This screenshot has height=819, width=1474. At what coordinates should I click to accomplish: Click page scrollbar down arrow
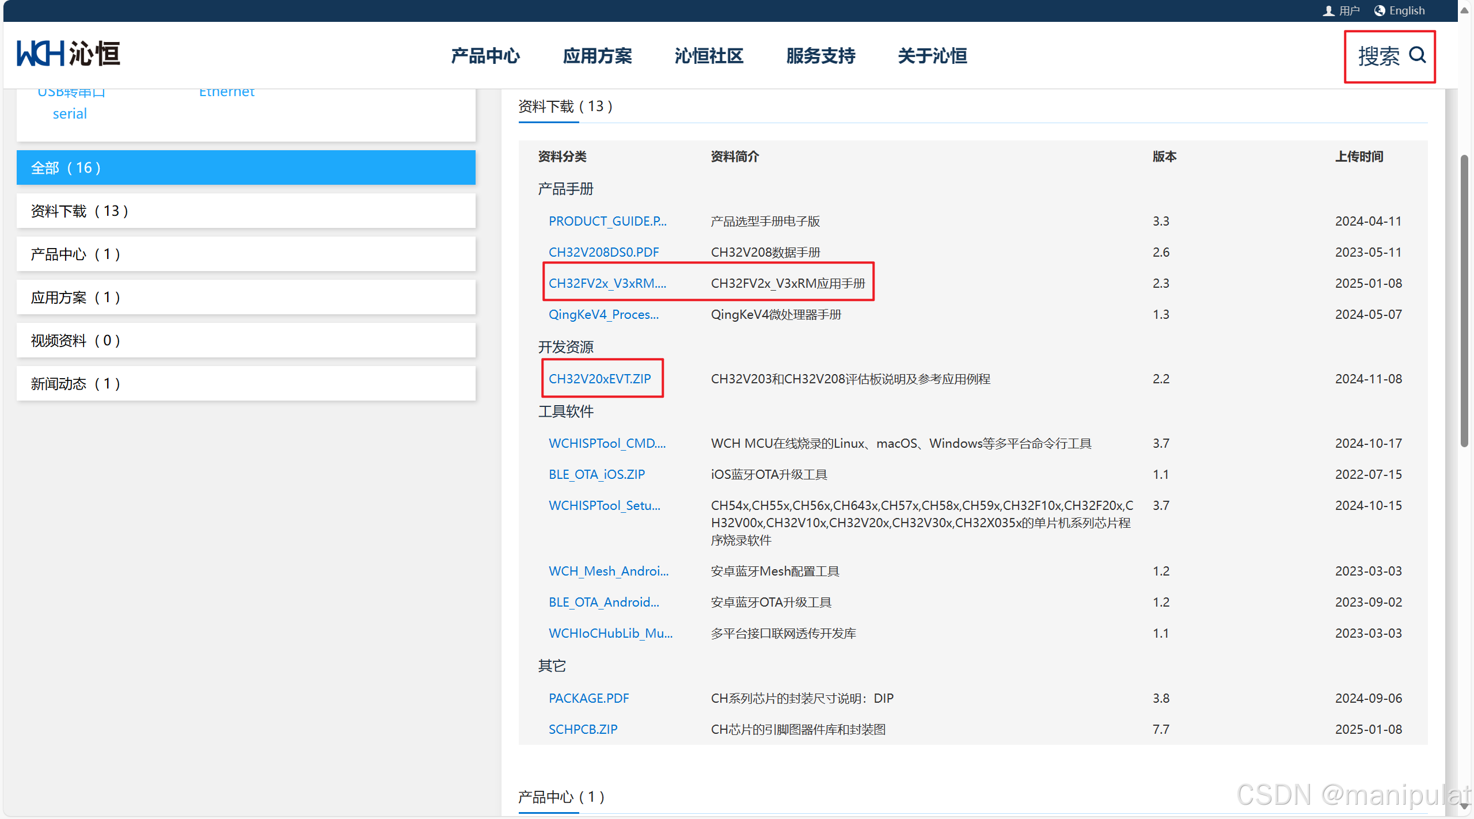(x=1464, y=807)
